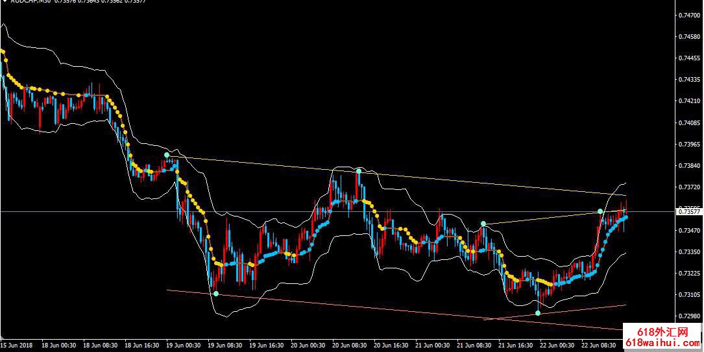Click the 19 Jun 16:30 time label
This screenshot has width=704, height=352.
(x=267, y=346)
